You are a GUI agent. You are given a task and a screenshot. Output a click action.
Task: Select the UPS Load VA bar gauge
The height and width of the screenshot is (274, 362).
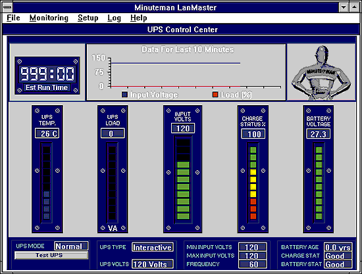coord(113,183)
